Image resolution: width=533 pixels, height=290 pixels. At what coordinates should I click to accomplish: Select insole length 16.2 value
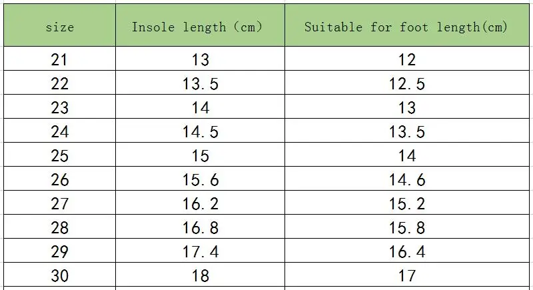(x=200, y=204)
